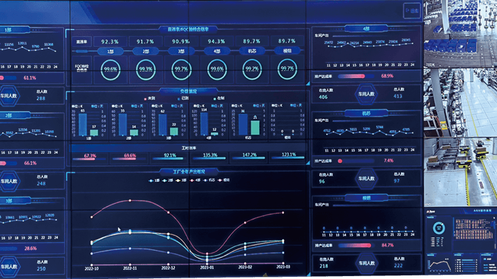Toggle the 已到 legend item
497x279 pixels.
pyautogui.click(x=183, y=98)
